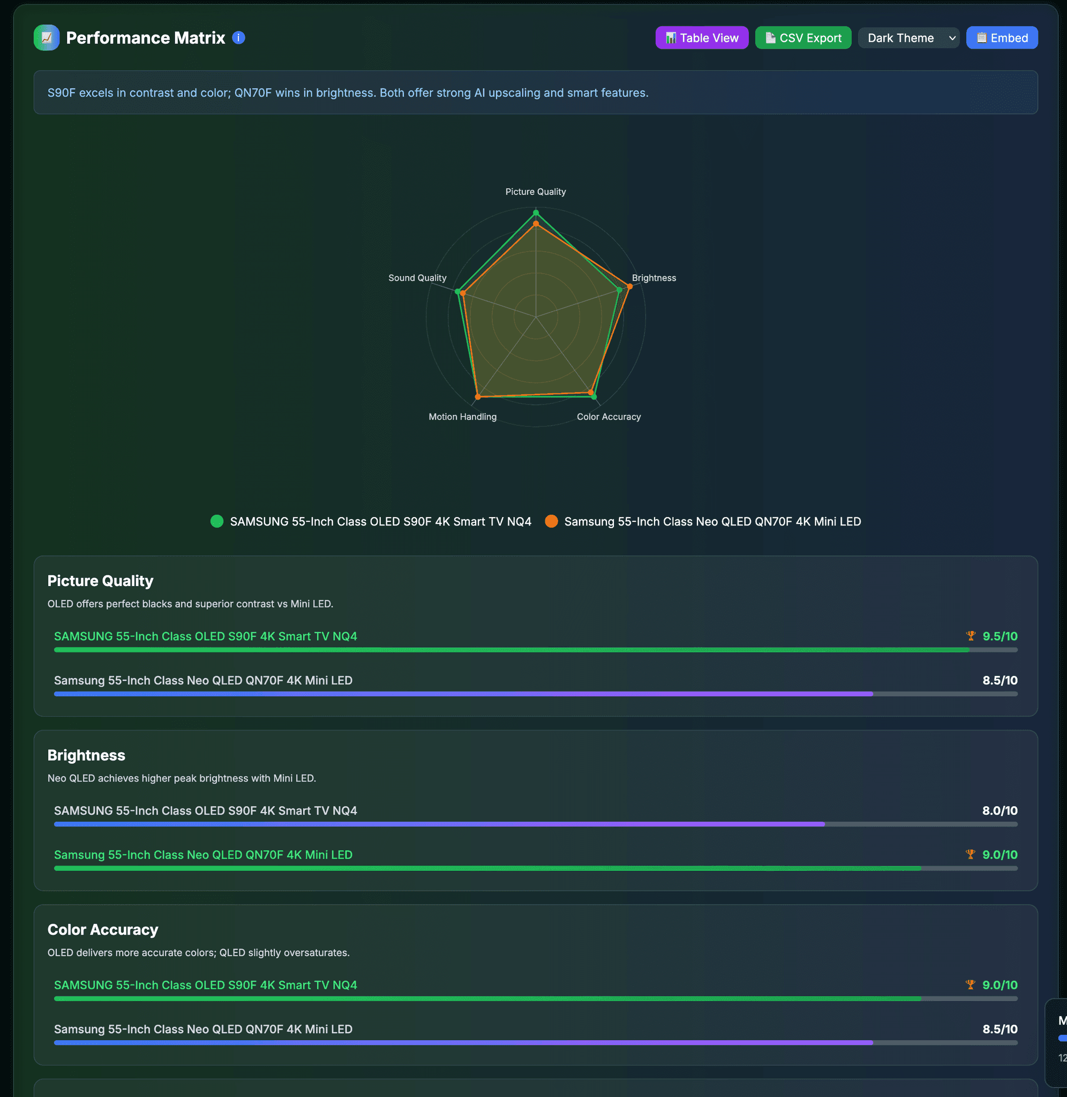Click the S90F product name in Picture Quality
The image size is (1067, 1097).
pyautogui.click(x=205, y=636)
